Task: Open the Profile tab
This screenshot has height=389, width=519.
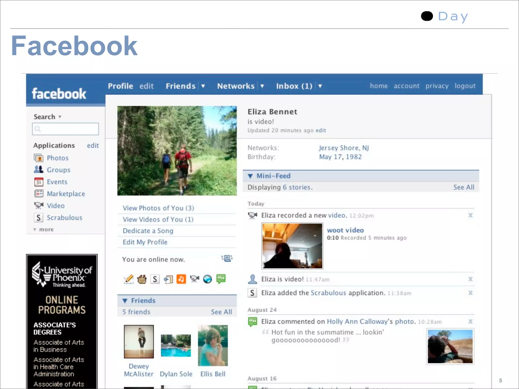Action: (x=120, y=86)
